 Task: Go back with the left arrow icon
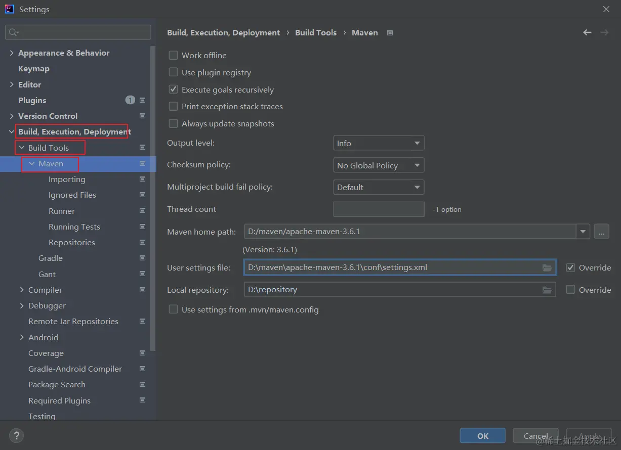pyautogui.click(x=587, y=32)
